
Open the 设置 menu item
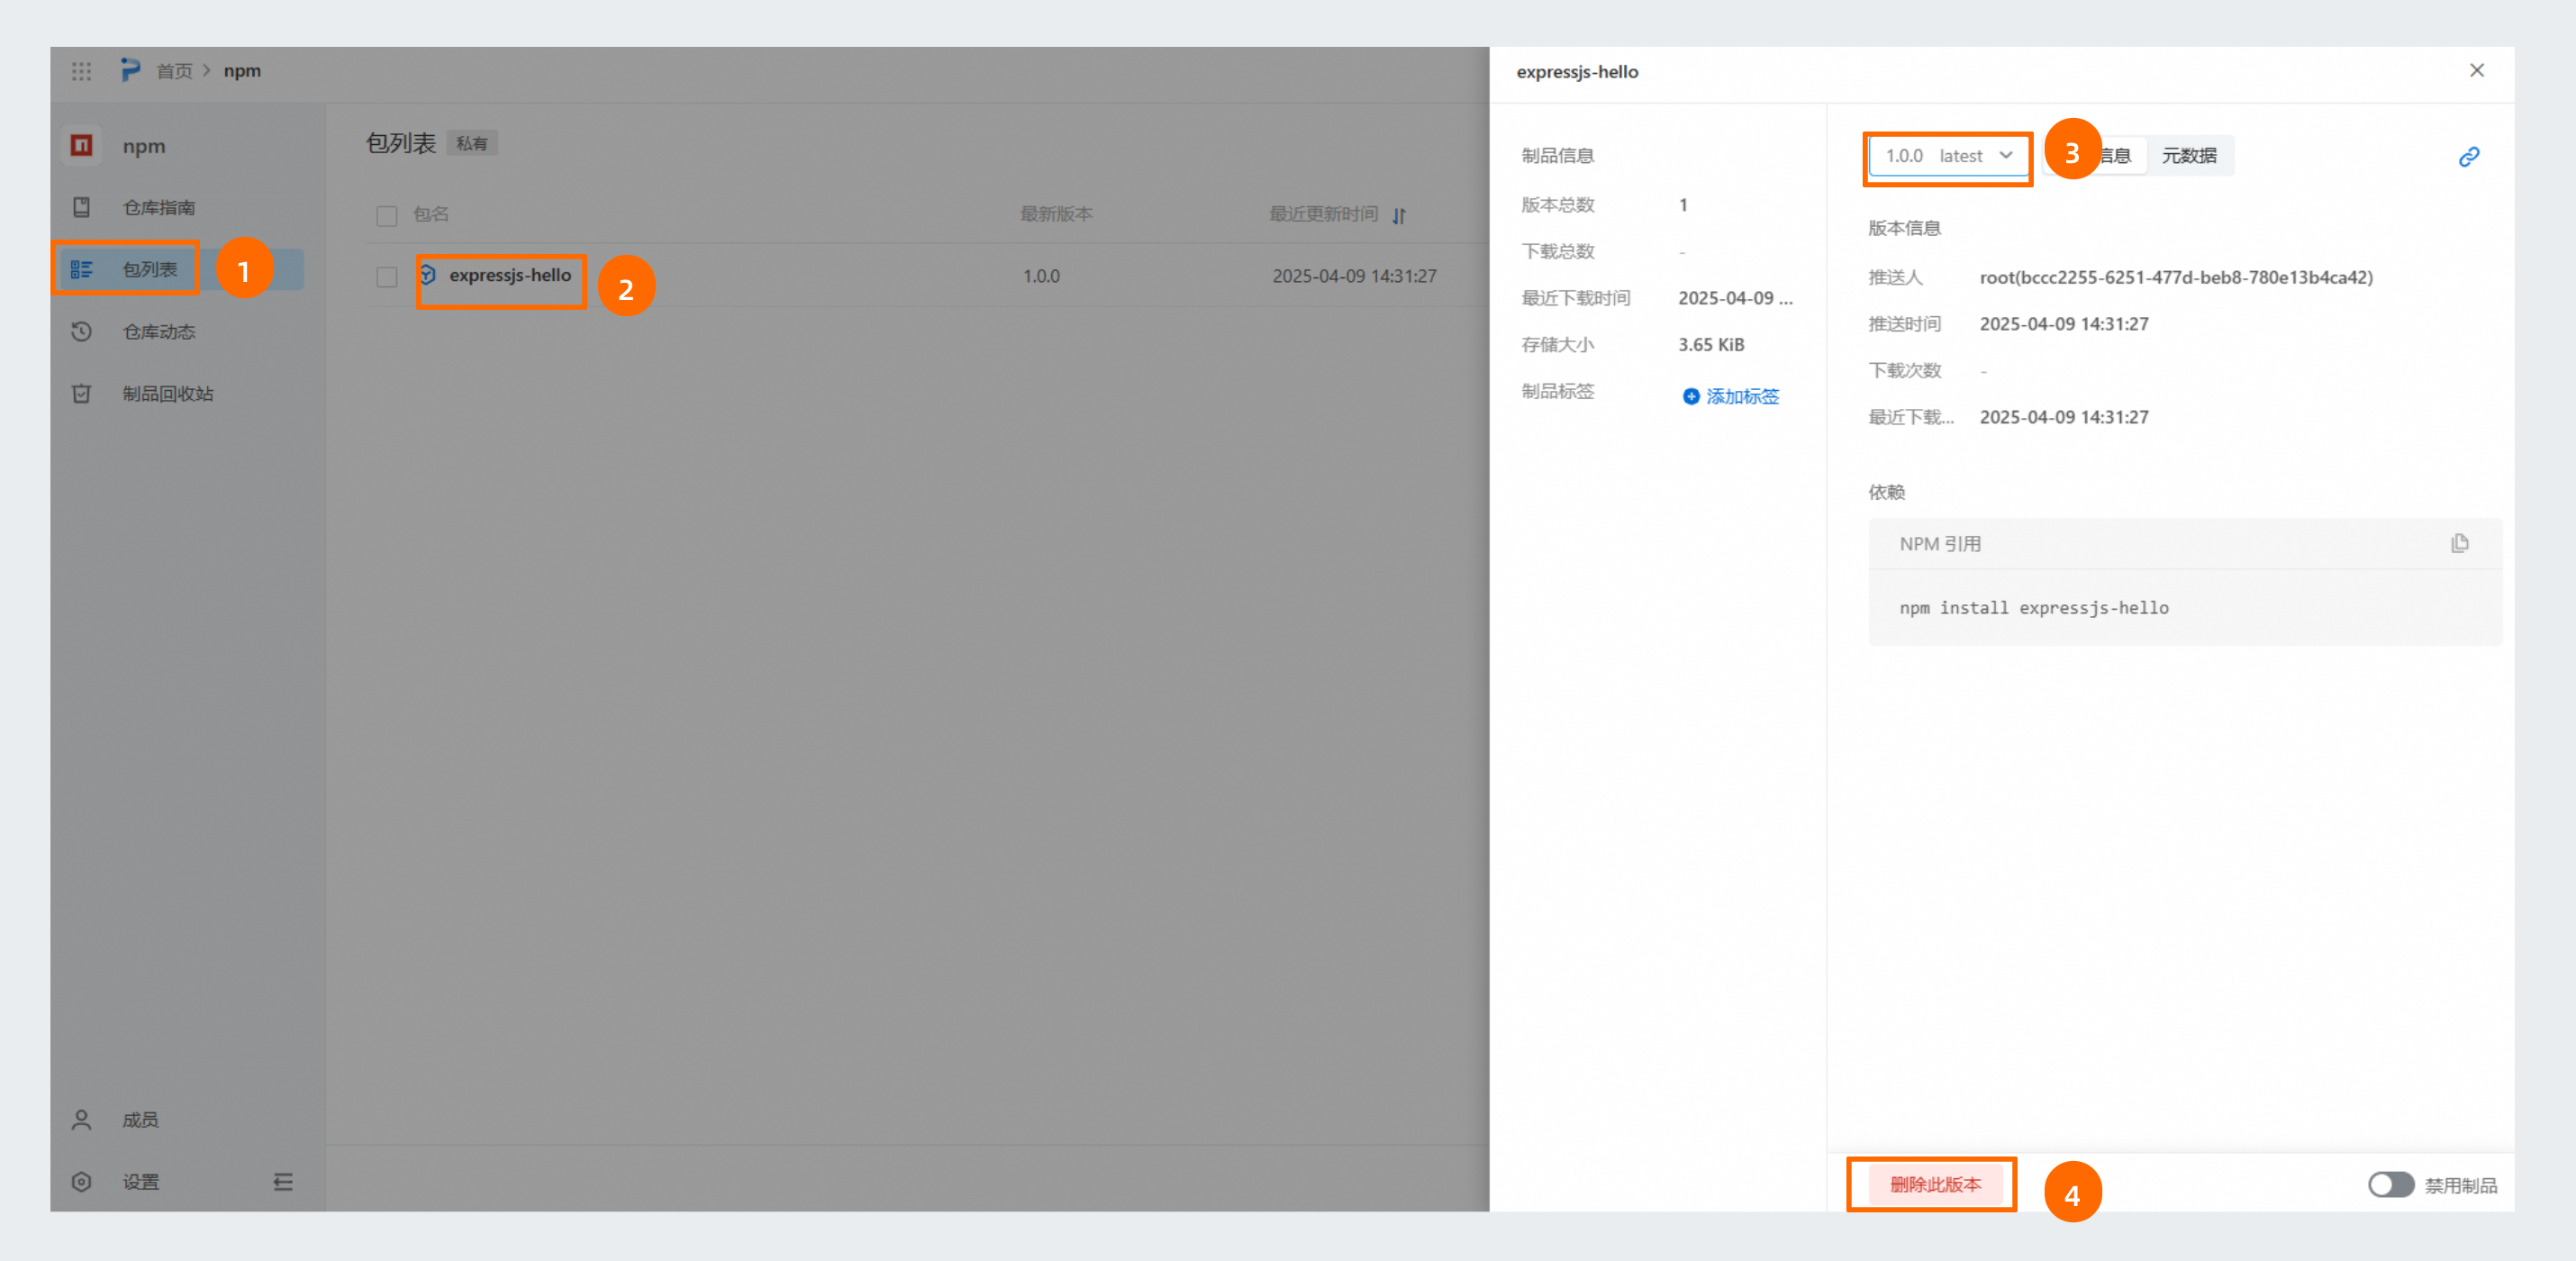click(x=141, y=1182)
